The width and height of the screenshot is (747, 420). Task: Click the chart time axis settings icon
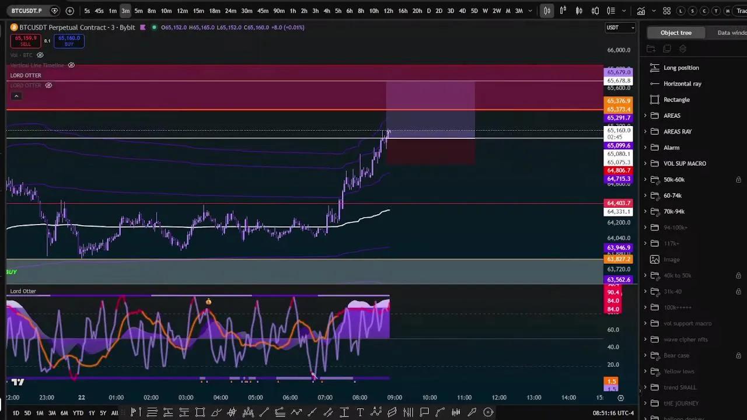(620, 398)
